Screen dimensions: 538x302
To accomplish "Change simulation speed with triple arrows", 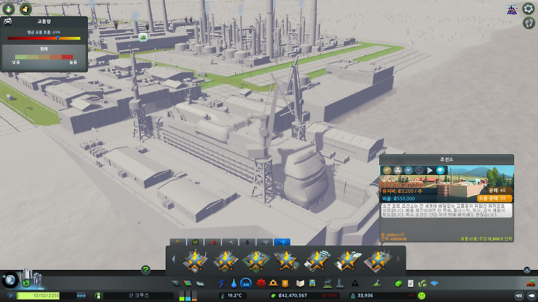I will 81,295.
